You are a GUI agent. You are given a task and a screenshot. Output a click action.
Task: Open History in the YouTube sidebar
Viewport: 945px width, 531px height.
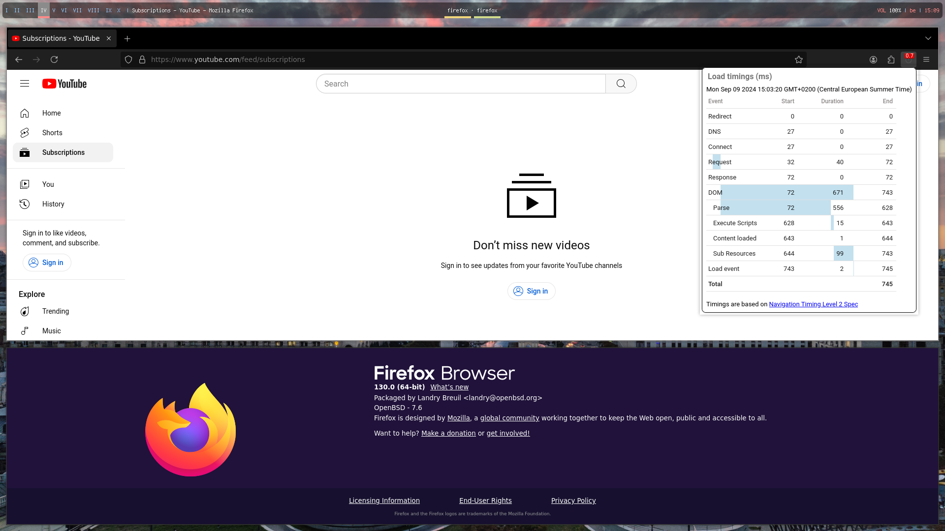(63, 204)
